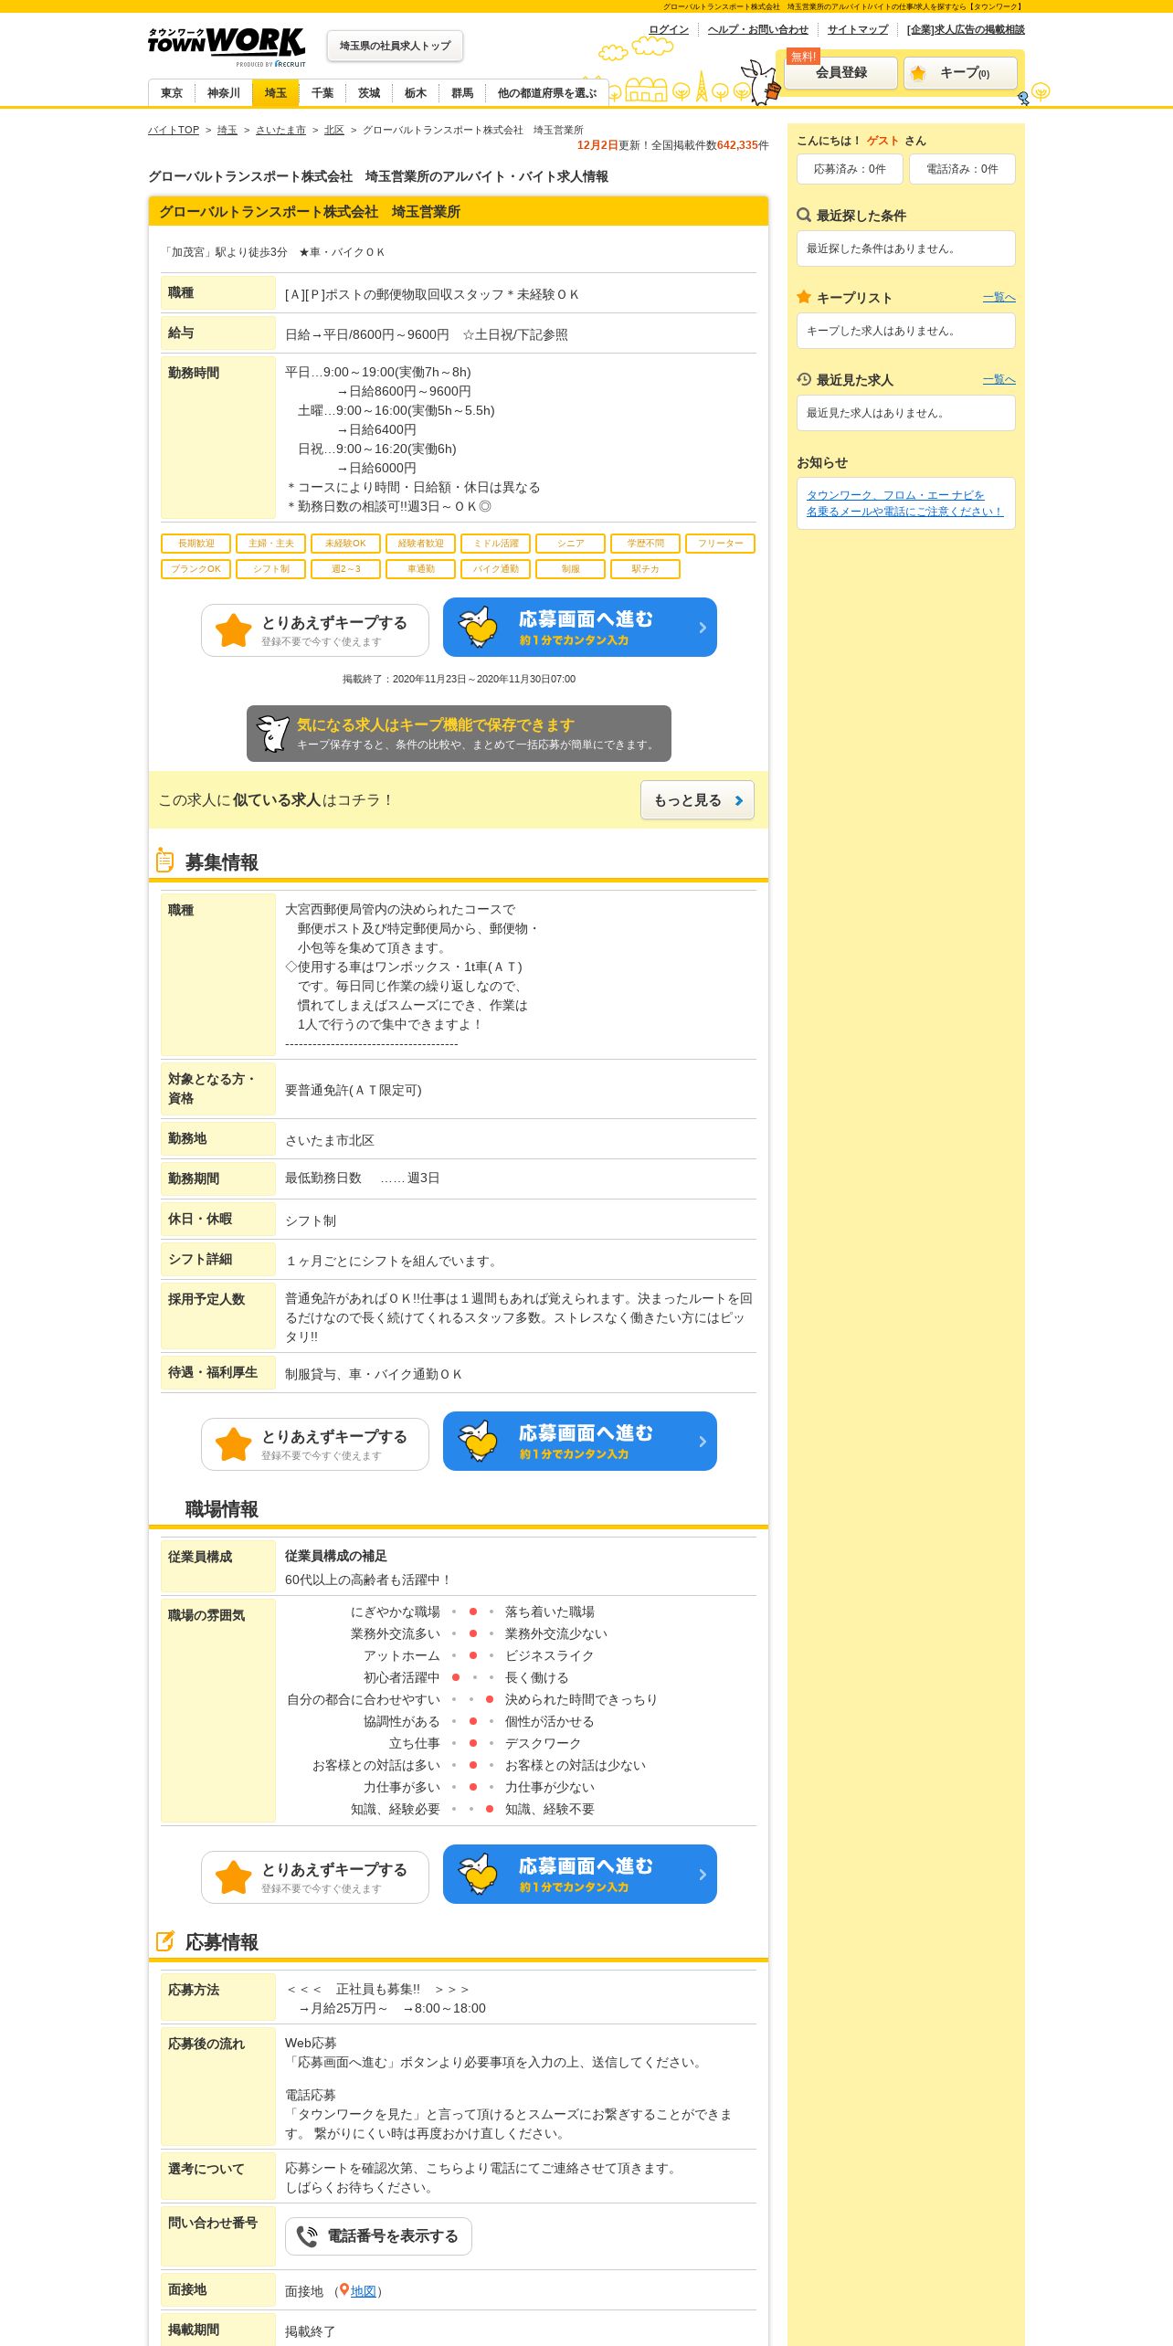This screenshot has width=1173, height=2346.
Task: Open the 地図 link for 面接地
Action: 364,2291
